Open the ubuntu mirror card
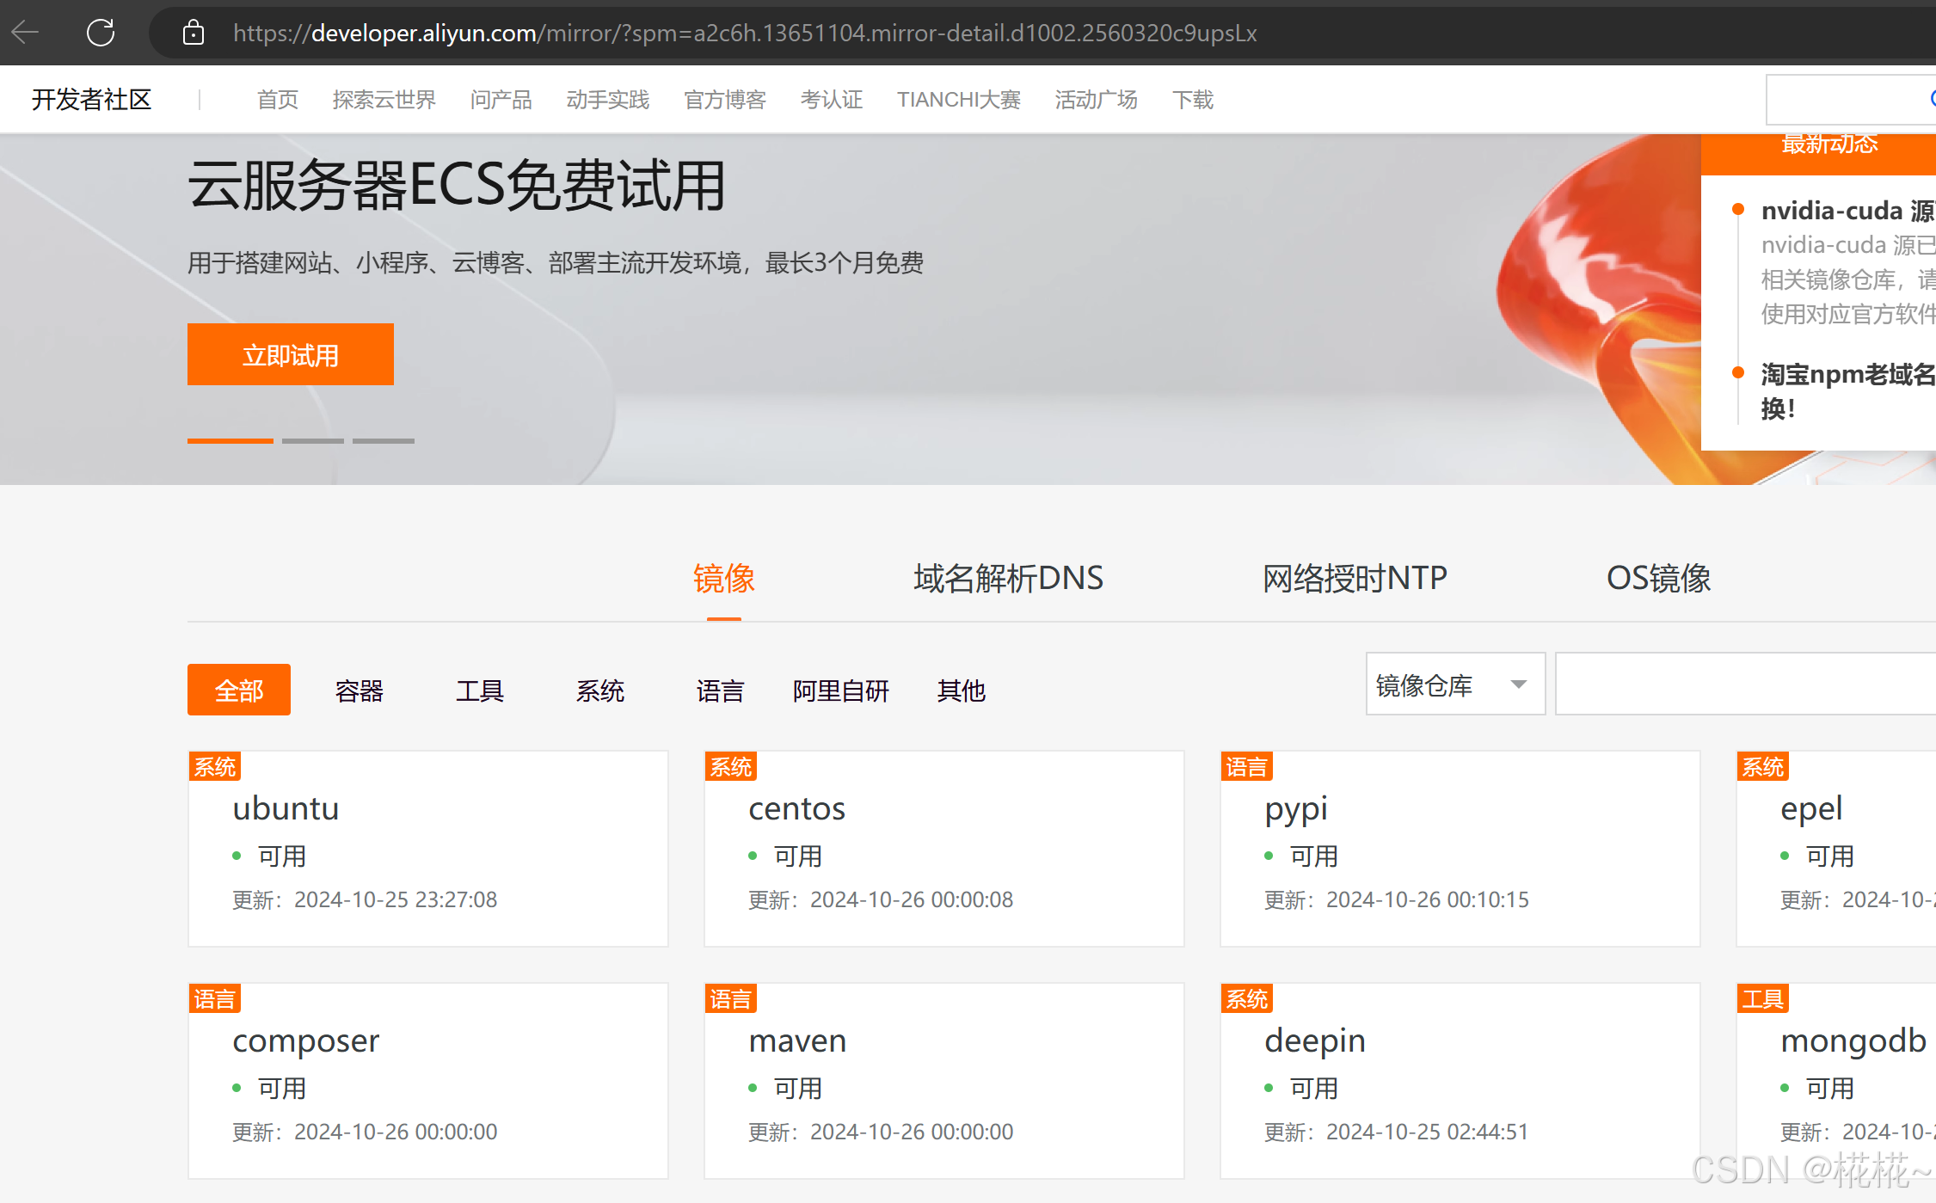Screen dimensions: 1936x1203 tap(286, 808)
